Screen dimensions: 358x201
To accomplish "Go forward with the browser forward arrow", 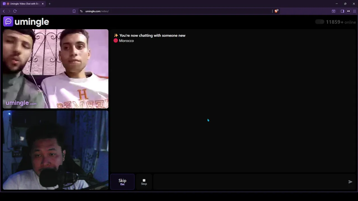I will click(9, 11).
